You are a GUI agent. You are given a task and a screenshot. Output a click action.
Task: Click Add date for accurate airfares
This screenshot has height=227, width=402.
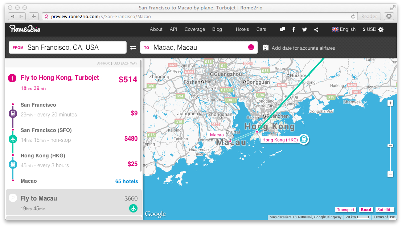coord(303,48)
